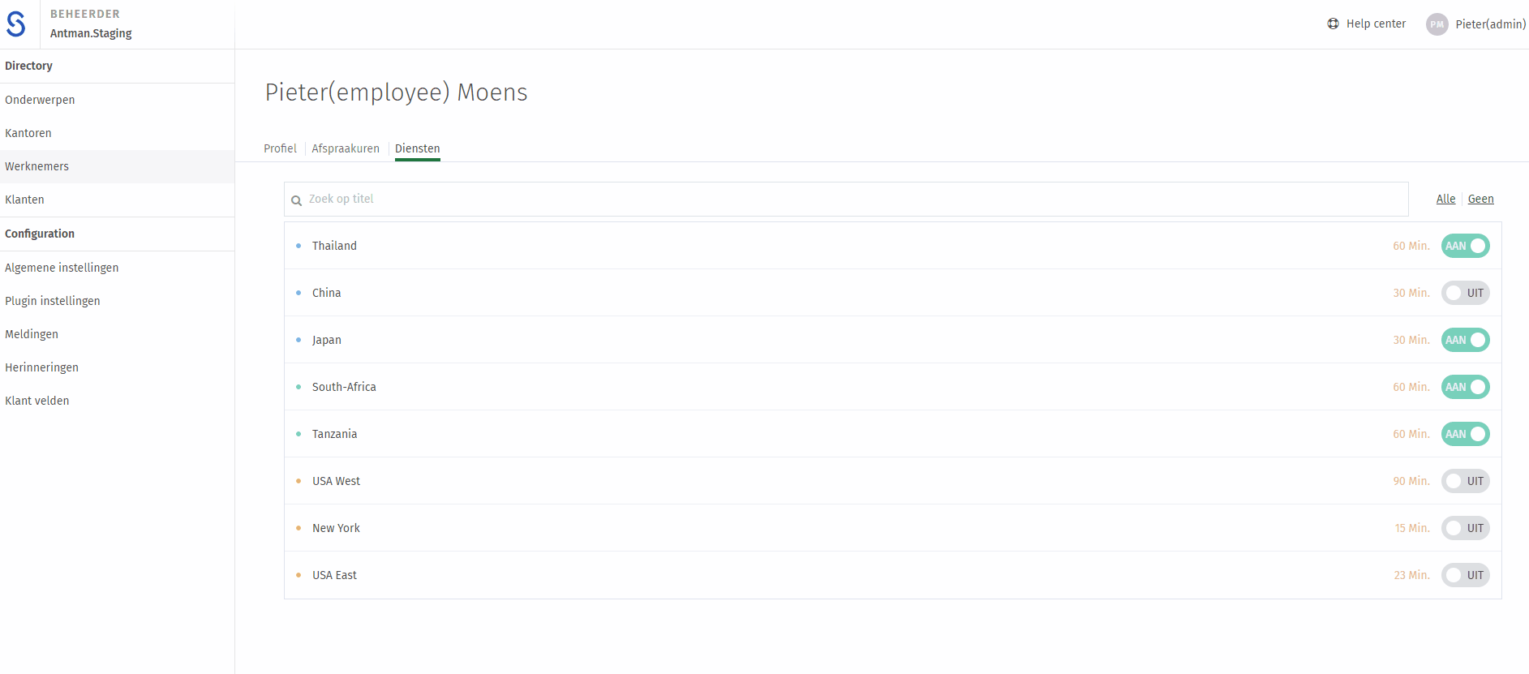This screenshot has height=674, width=1529.
Task: Open the Pieter(admin) account menu
Action: click(1490, 24)
